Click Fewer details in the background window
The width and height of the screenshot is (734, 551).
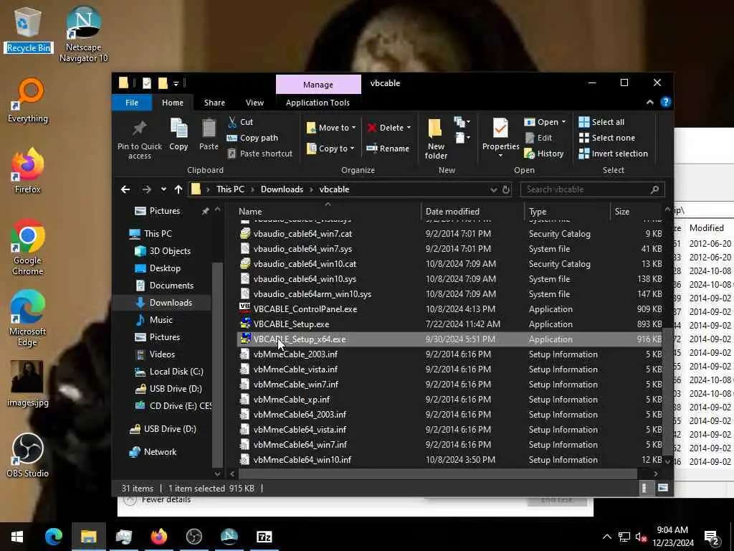(166, 500)
